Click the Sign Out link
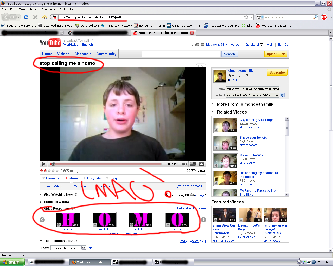The height and width of the screenshot is (266, 333). (x=283, y=45)
